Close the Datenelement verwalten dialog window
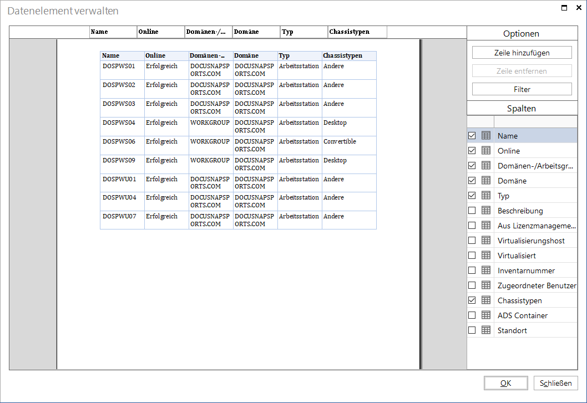Image resolution: width=587 pixels, height=403 pixels. click(x=579, y=8)
